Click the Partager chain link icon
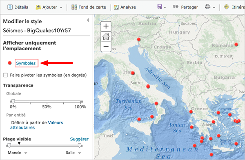This screenshot has height=160, width=245. [176, 7]
